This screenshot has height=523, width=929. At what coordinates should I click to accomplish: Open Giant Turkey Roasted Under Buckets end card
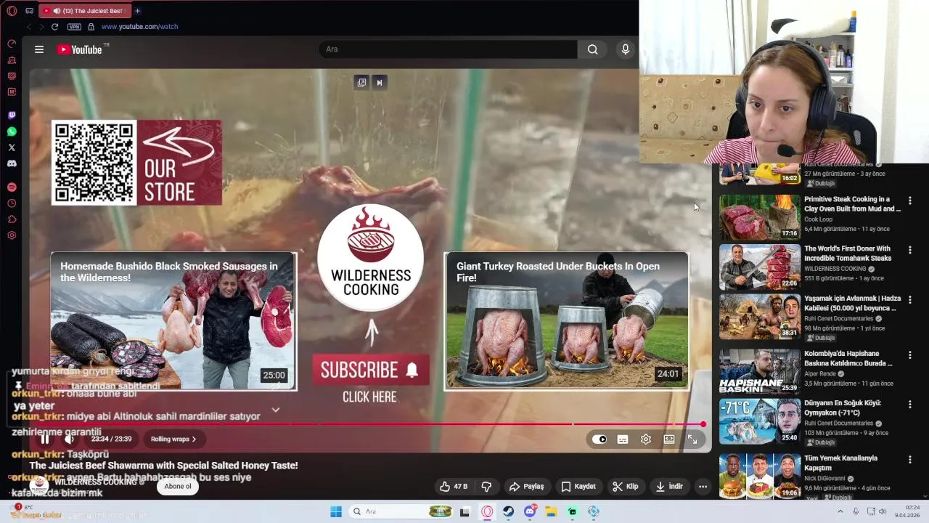click(567, 321)
